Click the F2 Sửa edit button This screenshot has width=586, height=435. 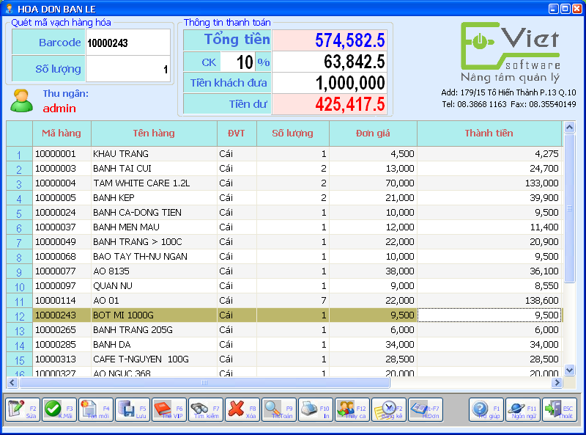[23, 409]
